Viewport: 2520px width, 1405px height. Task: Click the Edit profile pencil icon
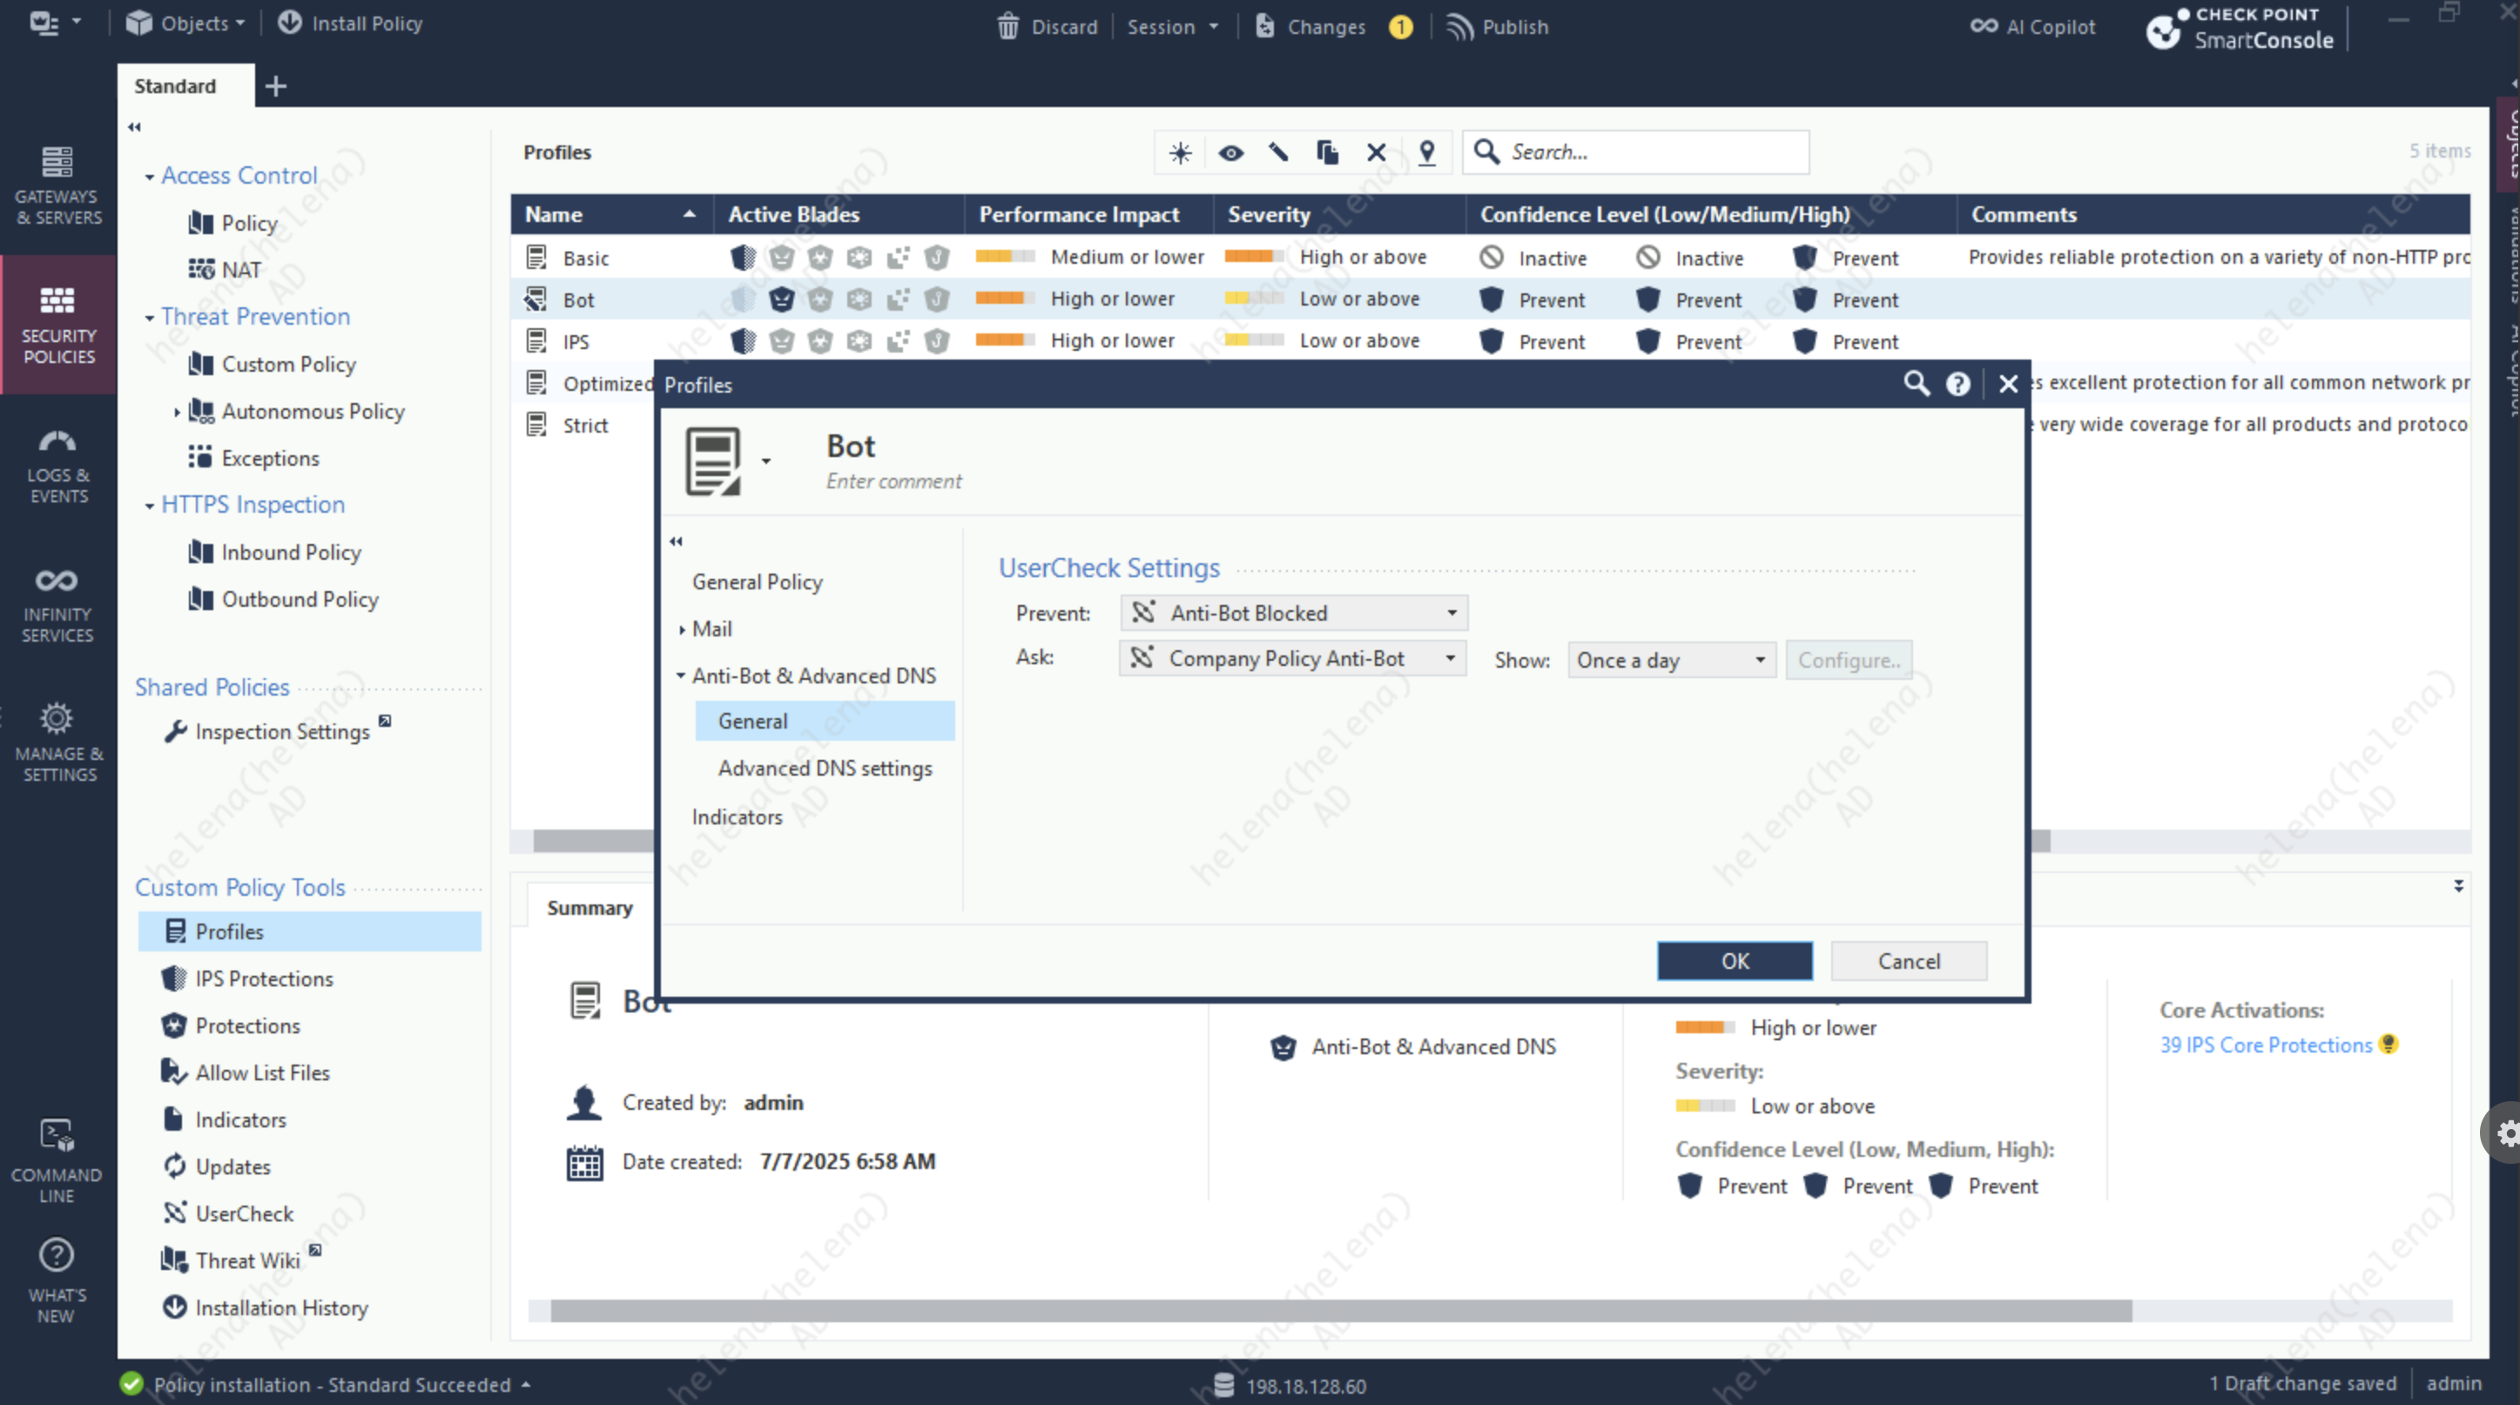(1278, 152)
